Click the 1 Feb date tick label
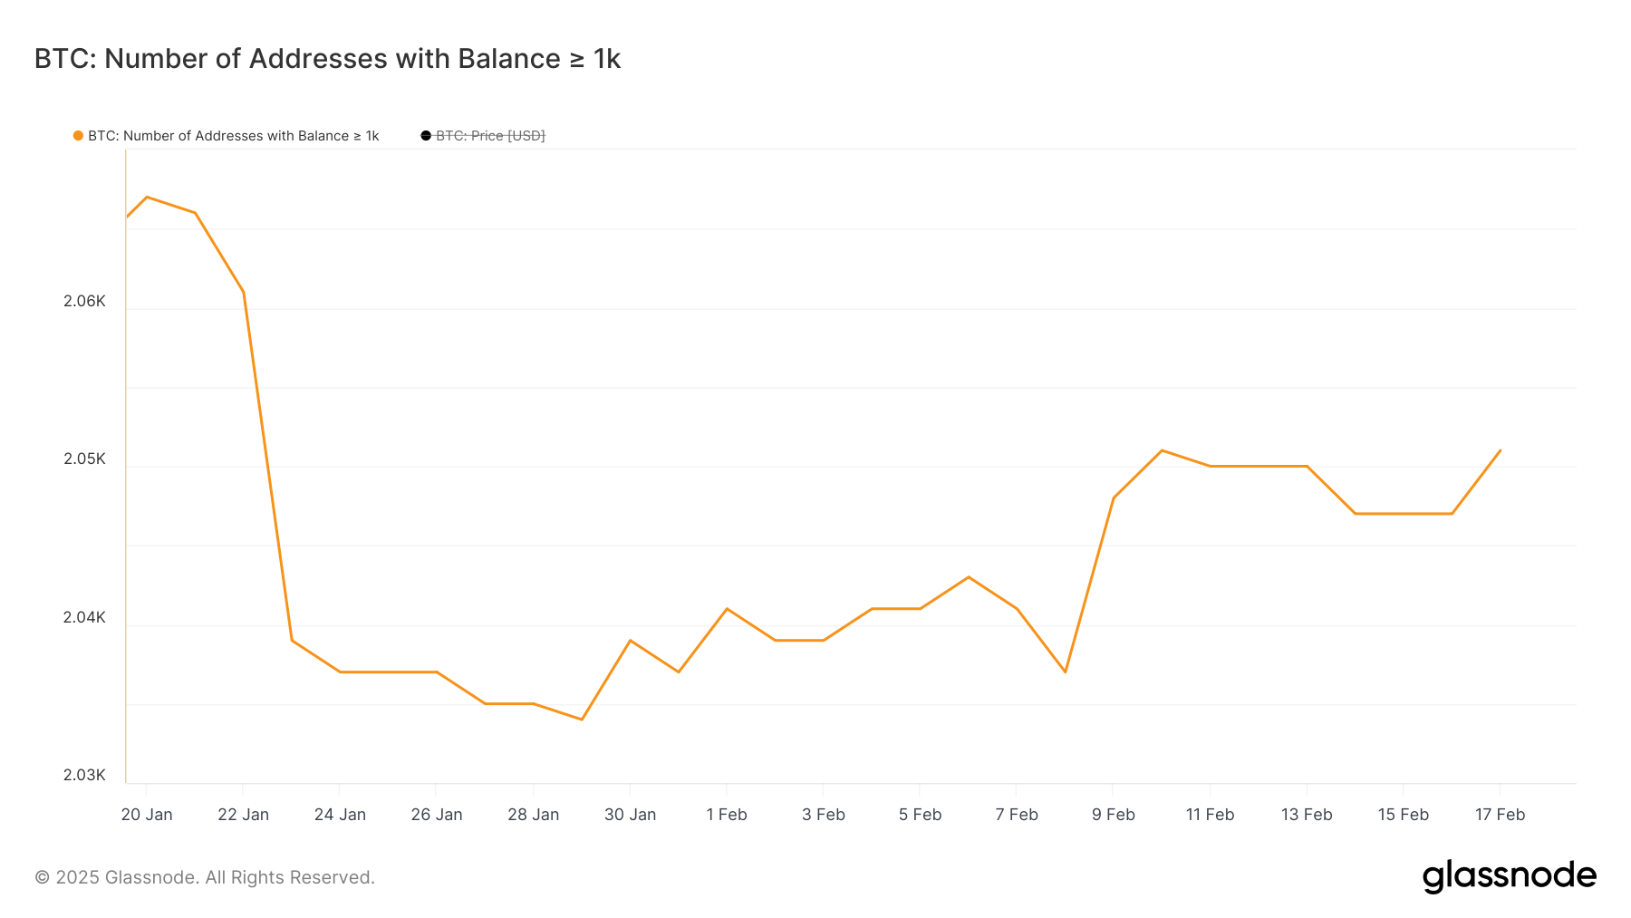Viewport: 1631px width, 918px height. coord(727,815)
